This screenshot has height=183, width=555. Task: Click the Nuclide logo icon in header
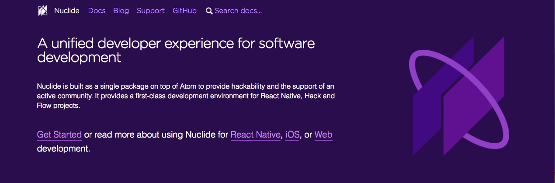[42, 10]
